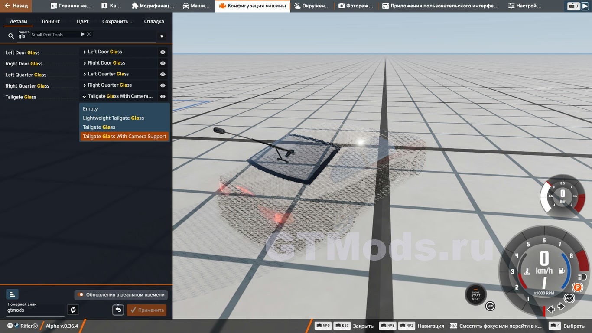Click the Steam icon next to Rifler
592x333 pixels.
16,326
